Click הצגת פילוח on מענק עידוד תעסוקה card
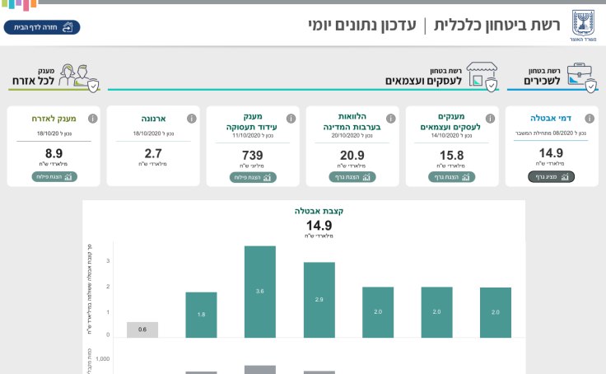The width and height of the screenshot is (606, 374). coord(253,177)
